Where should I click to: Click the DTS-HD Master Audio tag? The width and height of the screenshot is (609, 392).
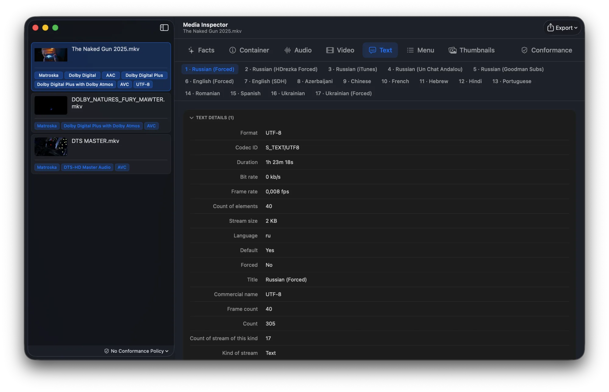(x=87, y=167)
